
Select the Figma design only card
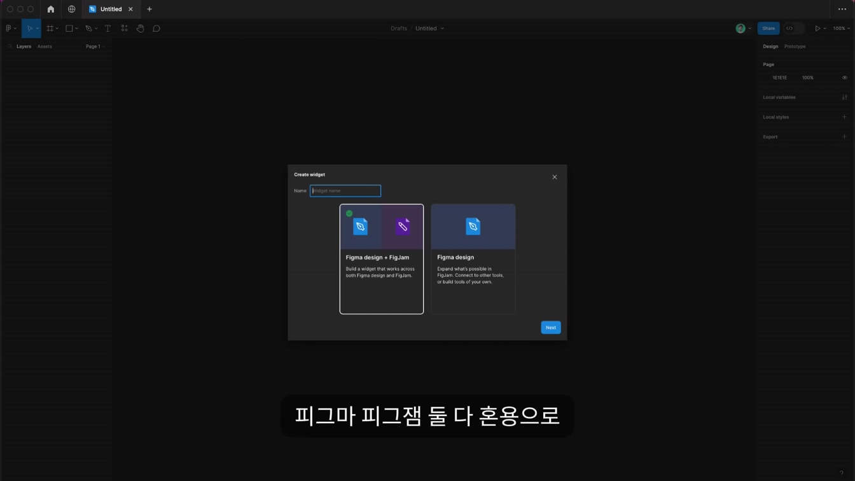[473, 259]
